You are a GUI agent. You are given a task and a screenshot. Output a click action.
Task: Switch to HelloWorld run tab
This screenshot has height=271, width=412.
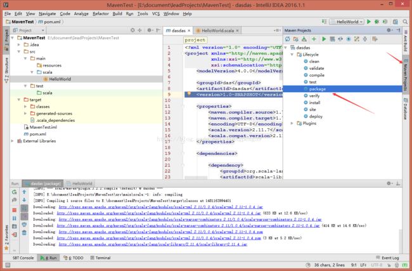[x=79, y=183]
